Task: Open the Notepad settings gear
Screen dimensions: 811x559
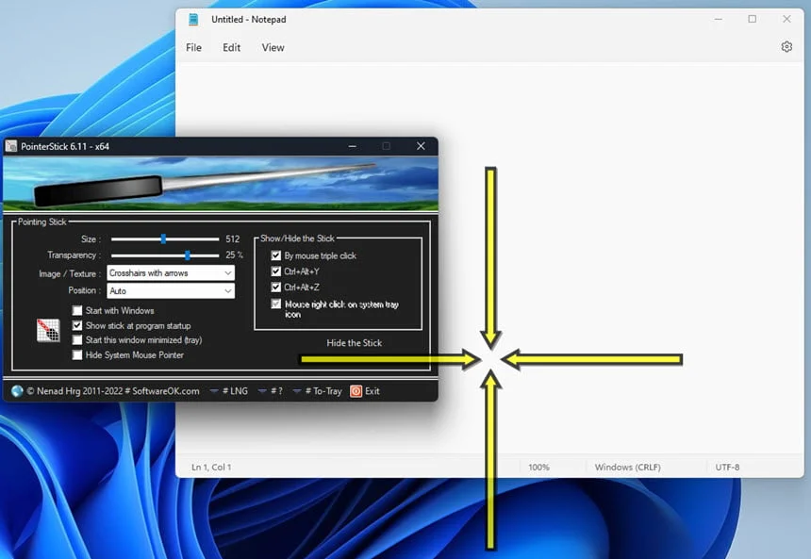Action: pos(786,47)
